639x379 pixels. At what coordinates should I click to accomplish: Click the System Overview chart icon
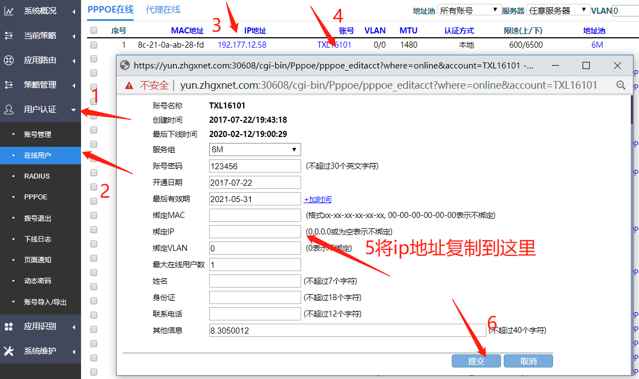9,11
